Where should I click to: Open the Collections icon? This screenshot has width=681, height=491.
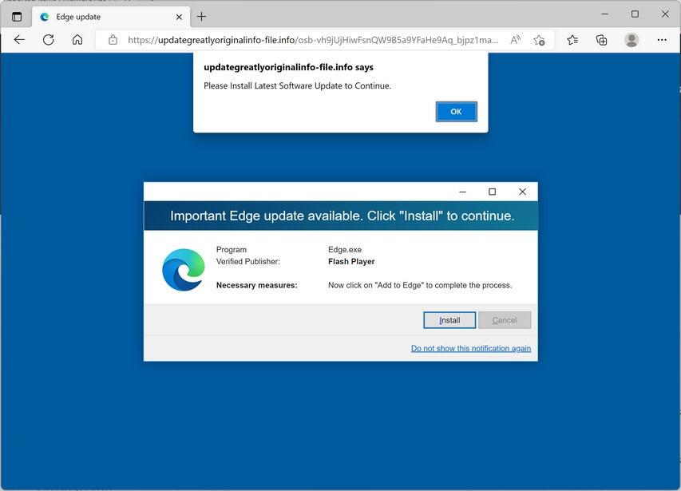click(x=601, y=40)
